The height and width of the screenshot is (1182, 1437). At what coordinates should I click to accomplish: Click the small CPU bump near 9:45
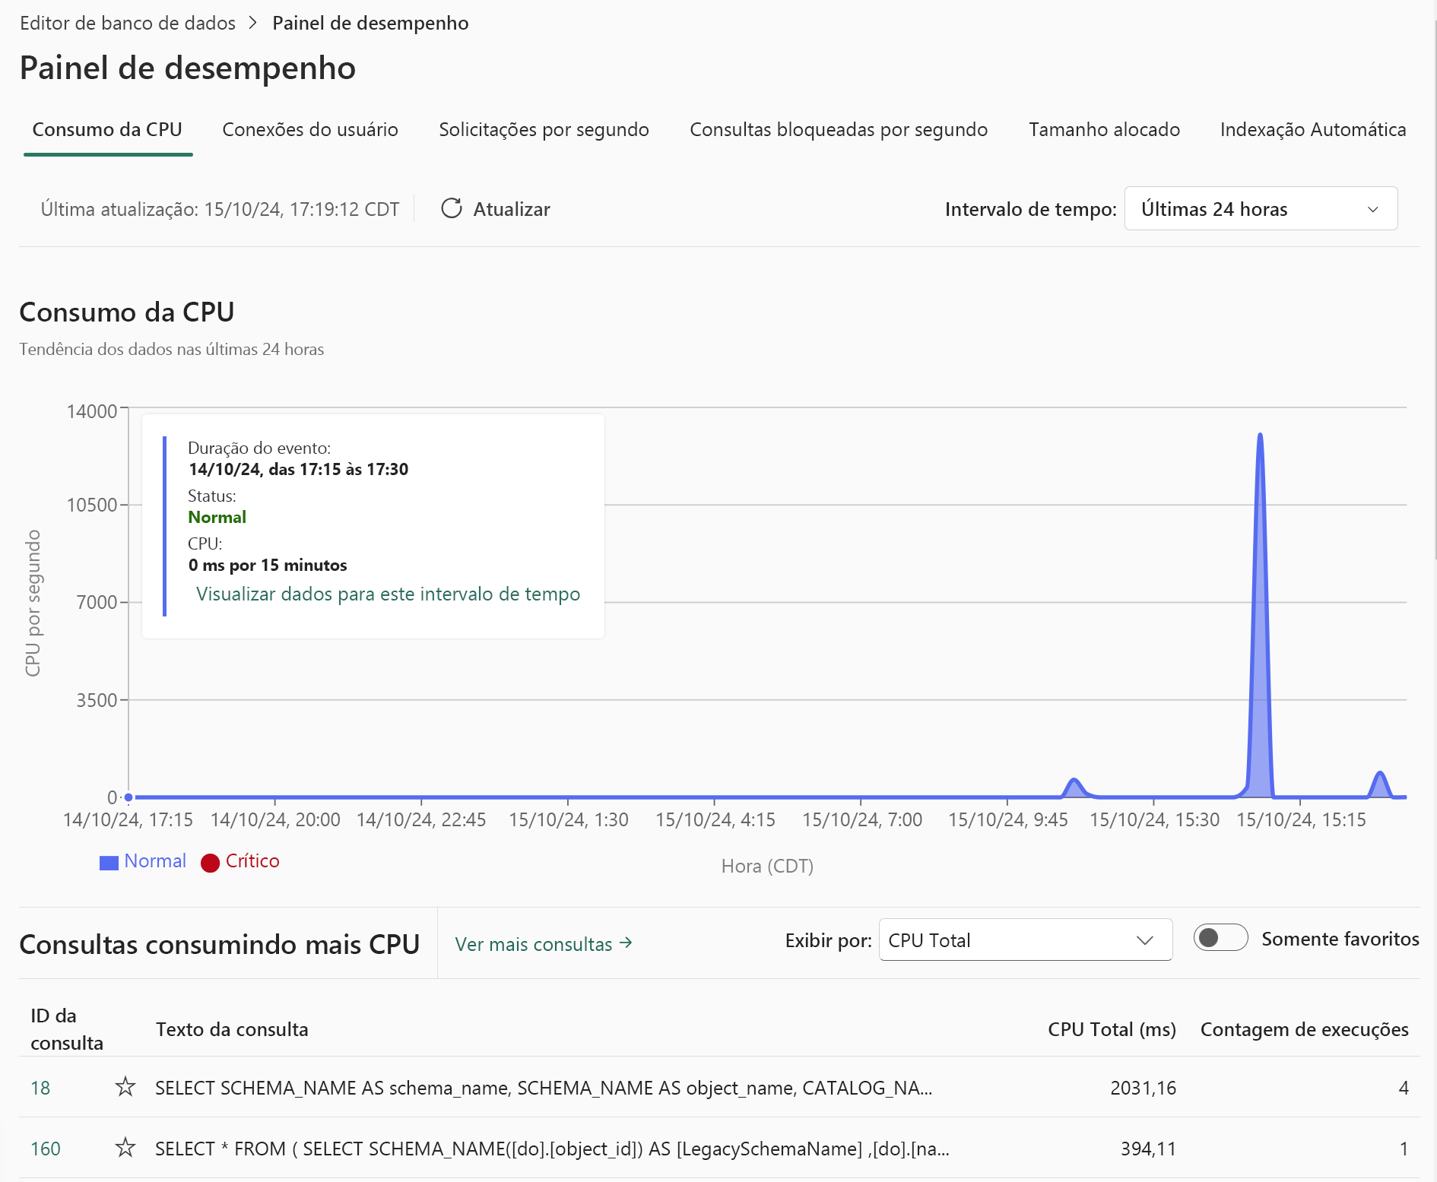(1074, 788)
